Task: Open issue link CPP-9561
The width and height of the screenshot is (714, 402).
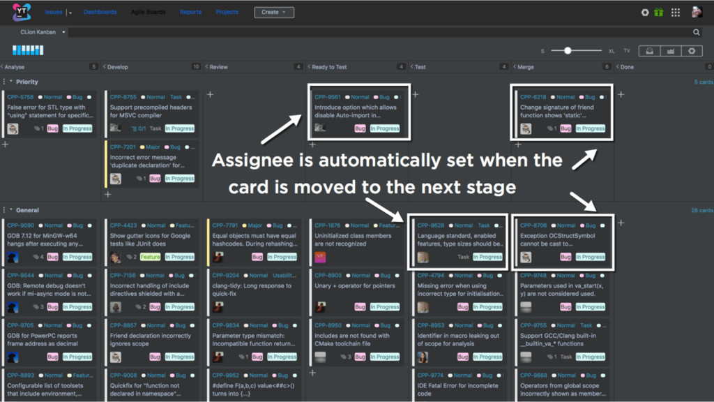Action: pos(328,97)
